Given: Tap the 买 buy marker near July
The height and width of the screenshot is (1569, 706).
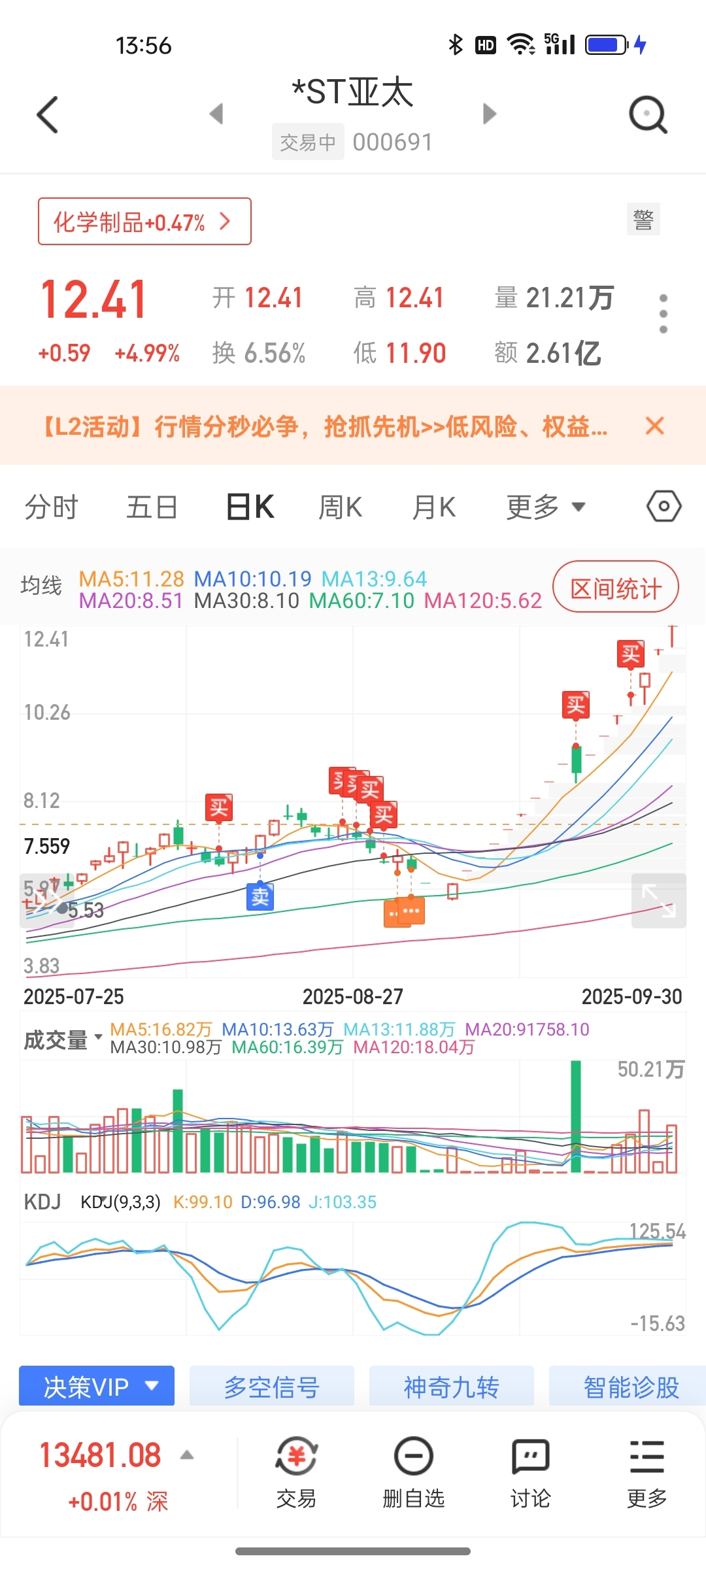Looking at the screenshot, I should (x=219, y=808).
